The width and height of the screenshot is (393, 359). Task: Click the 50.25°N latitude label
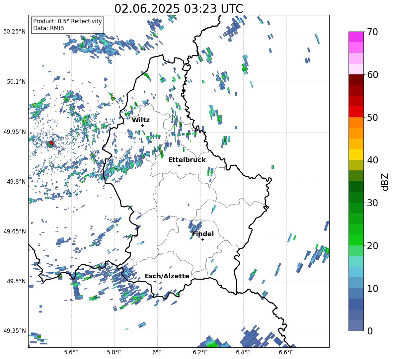point(15,32)
